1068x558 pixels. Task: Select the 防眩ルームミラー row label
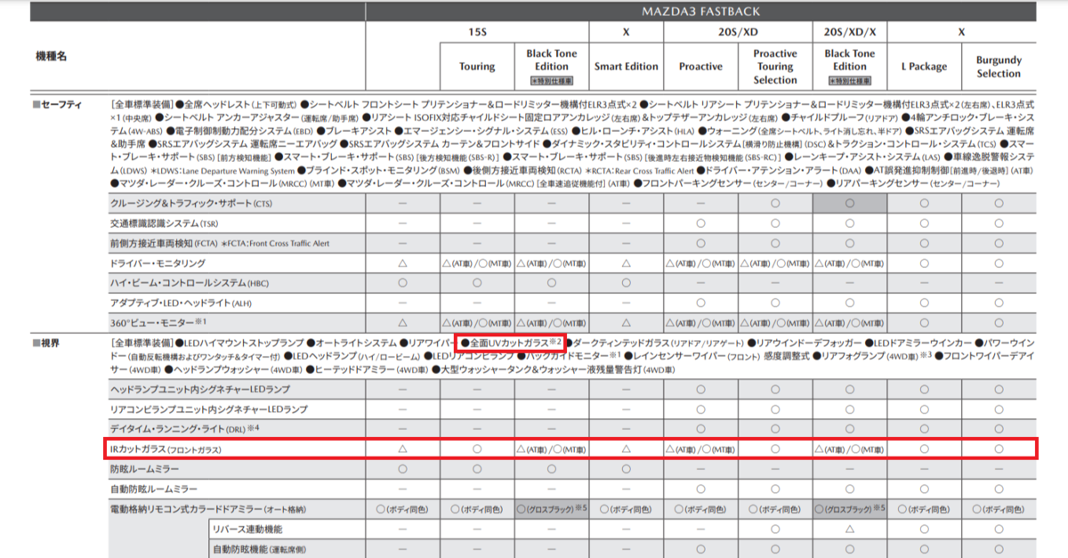coord(142,469)
